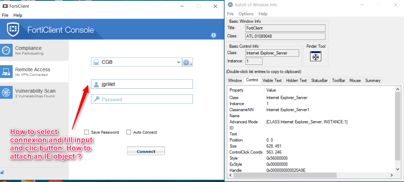Click the 2 Vulnerabilities Found text
The image size is (404, 182).
pos(35,96)
